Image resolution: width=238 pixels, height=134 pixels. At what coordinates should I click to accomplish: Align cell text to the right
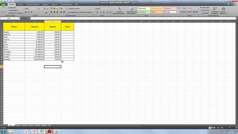[57, 12]
